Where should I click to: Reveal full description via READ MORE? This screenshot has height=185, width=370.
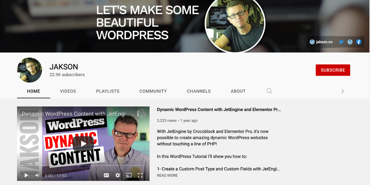(167, 175)
